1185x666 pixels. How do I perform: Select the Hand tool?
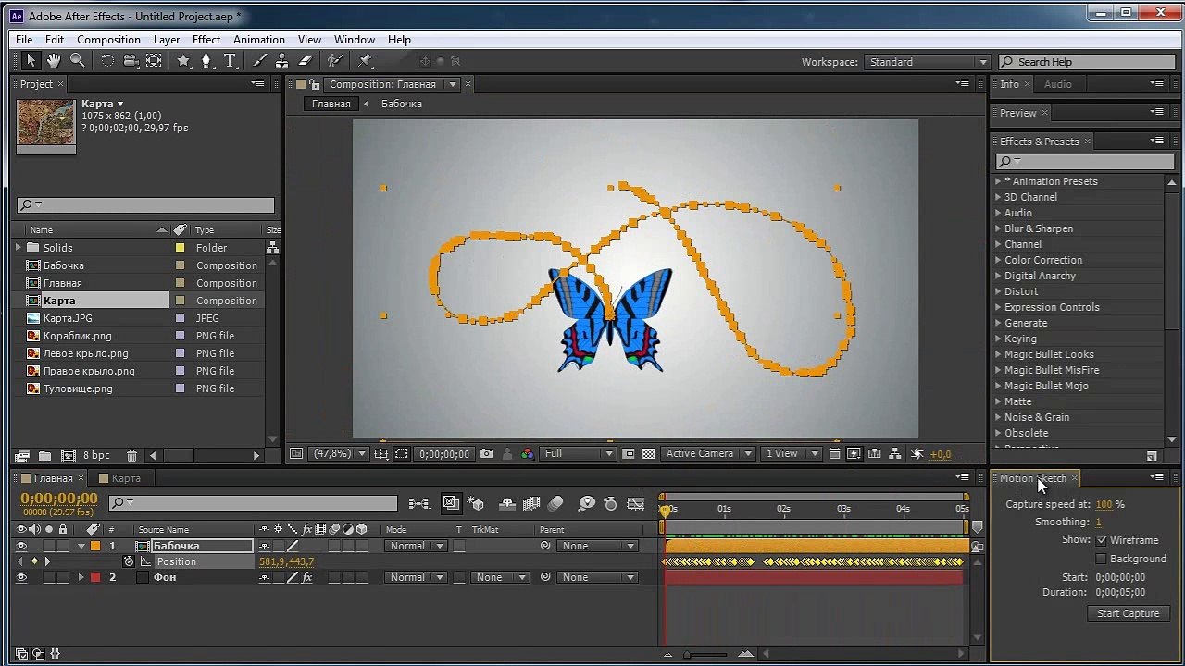click(x=54, y=61)
